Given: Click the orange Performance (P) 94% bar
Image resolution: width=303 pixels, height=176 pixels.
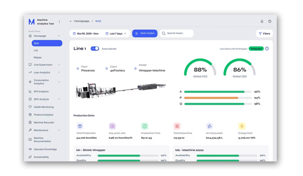Looking at the screenshot, I should 218,98.
